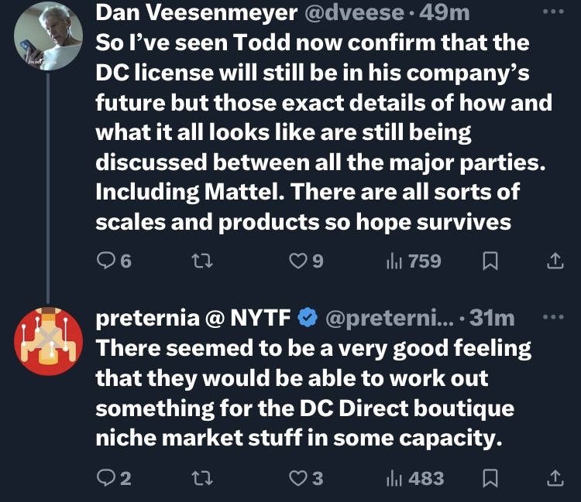Open preternia's profile avatar
Image resolution: width=581 pixels, height=502 pixels.
[49, 340]
